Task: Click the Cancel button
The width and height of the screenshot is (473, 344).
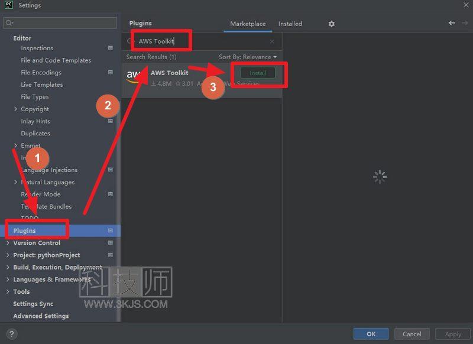Action: 412,334
